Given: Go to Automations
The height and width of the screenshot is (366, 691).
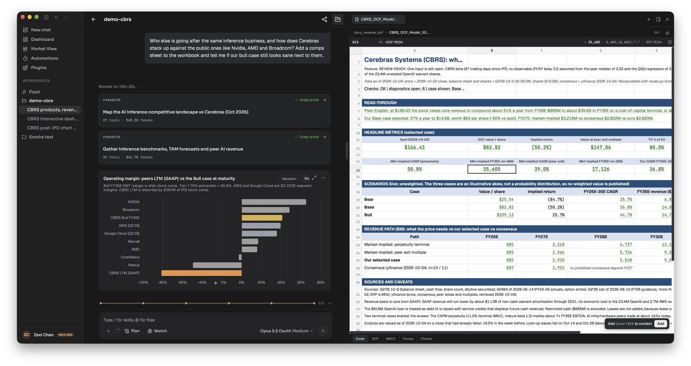Looking at the screenshot, I should pos(44,58).
